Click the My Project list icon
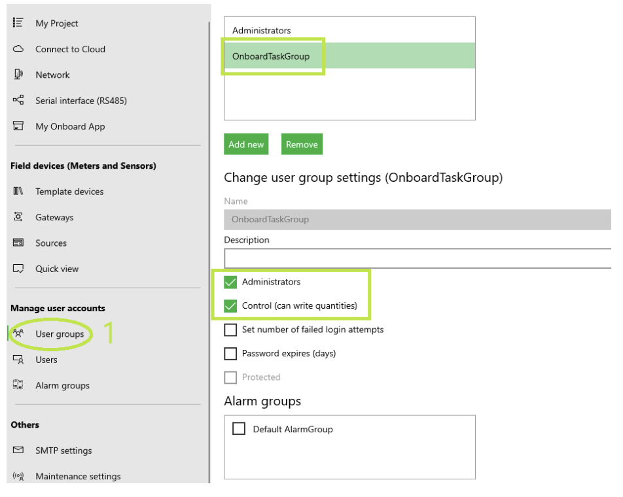Image resolution: width=623 pixels, height=497 pixels. click(x=18, y=23)
